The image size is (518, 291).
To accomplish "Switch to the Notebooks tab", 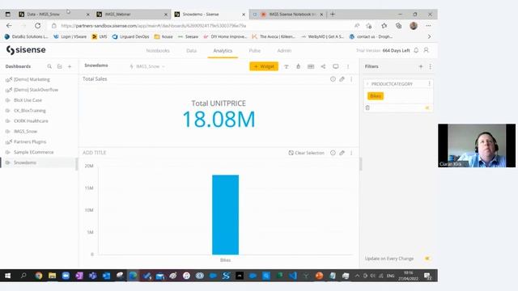I will (x=158, y=50).
